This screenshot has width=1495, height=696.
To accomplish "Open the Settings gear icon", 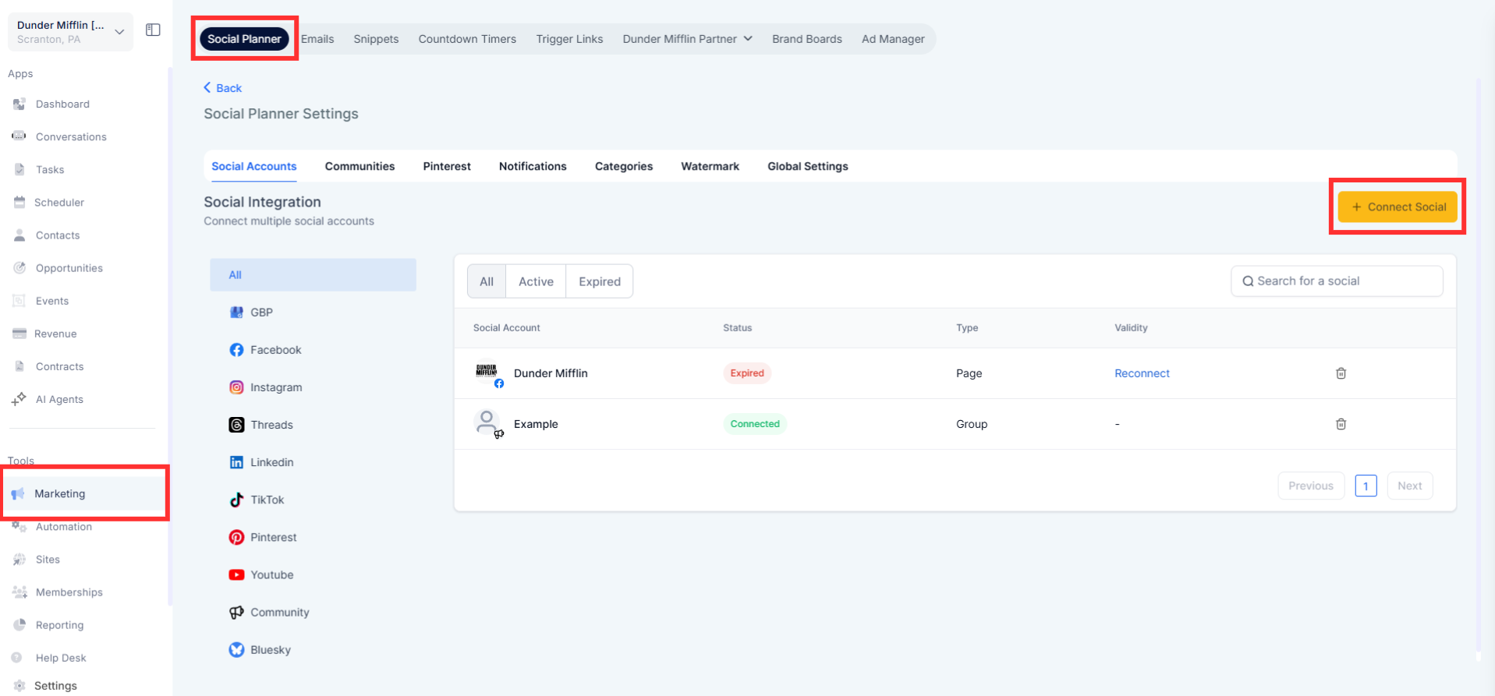I will (19, 686).
